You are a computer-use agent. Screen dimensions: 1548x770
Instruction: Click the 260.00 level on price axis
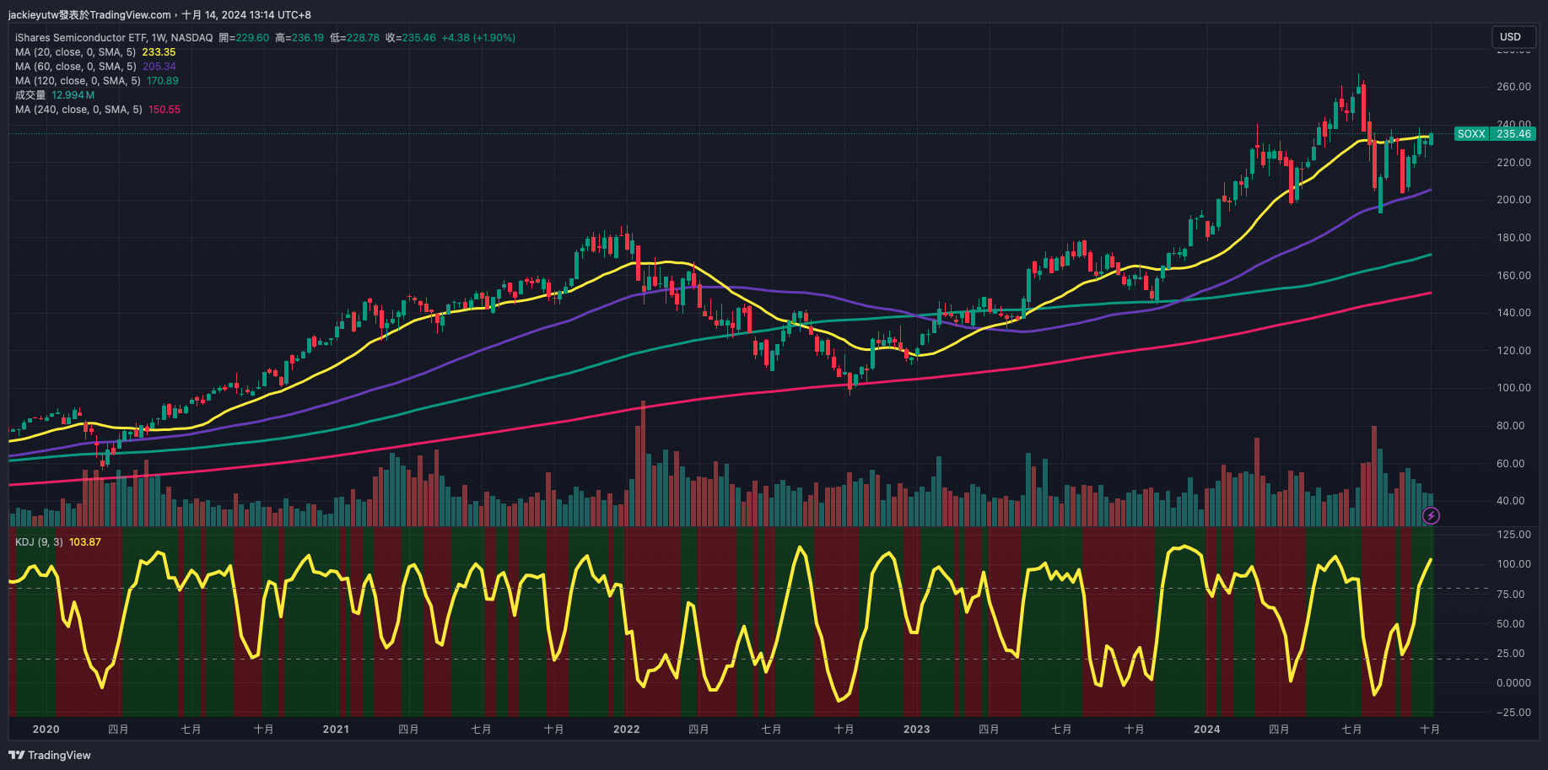1513,87
